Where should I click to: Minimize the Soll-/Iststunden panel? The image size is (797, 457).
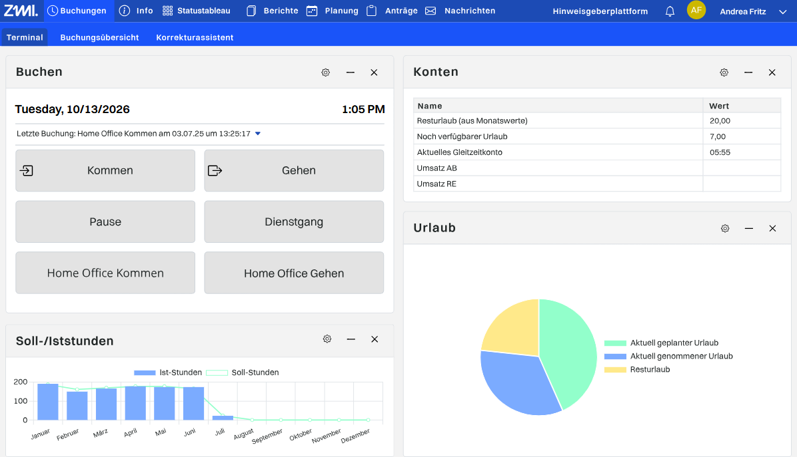[x=351, y=339]
